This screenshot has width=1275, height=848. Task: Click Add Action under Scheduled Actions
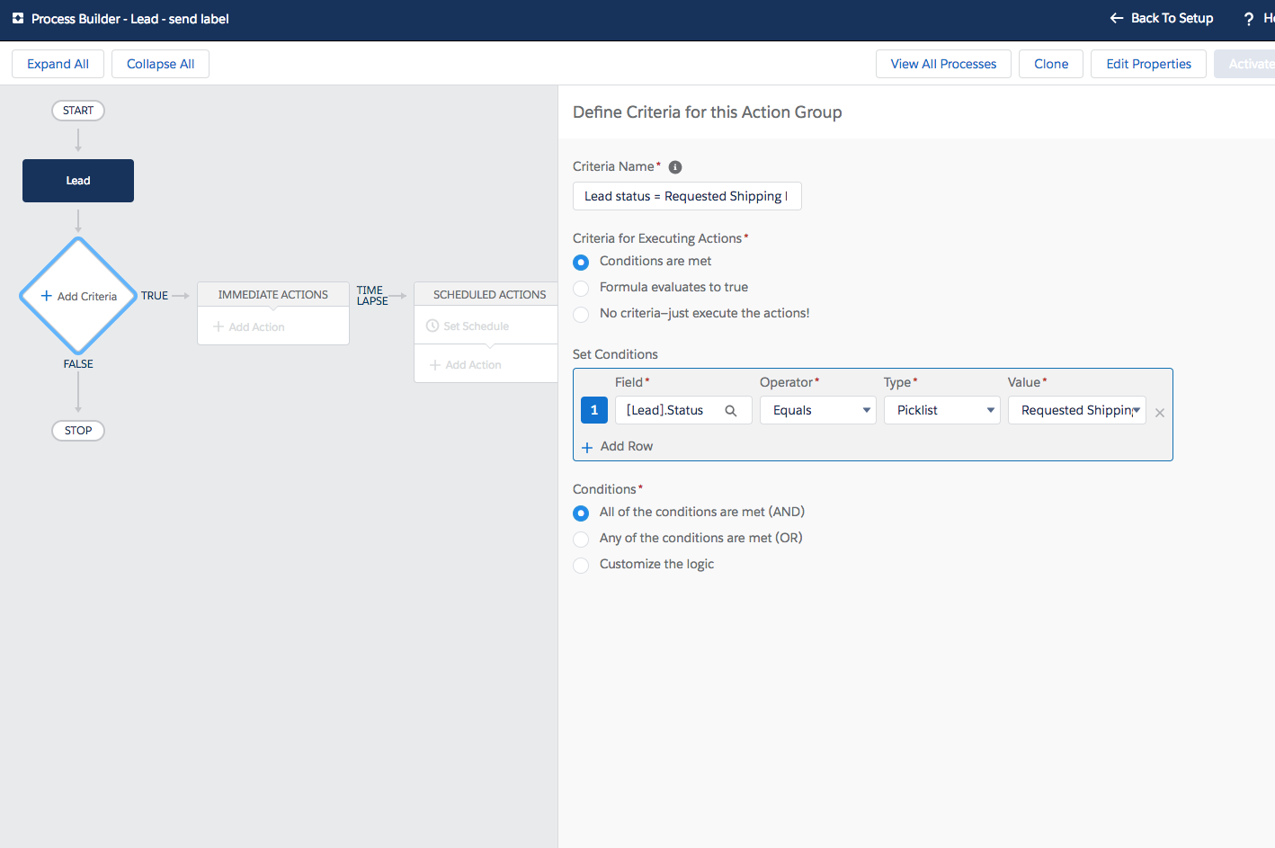pos(466,364)
